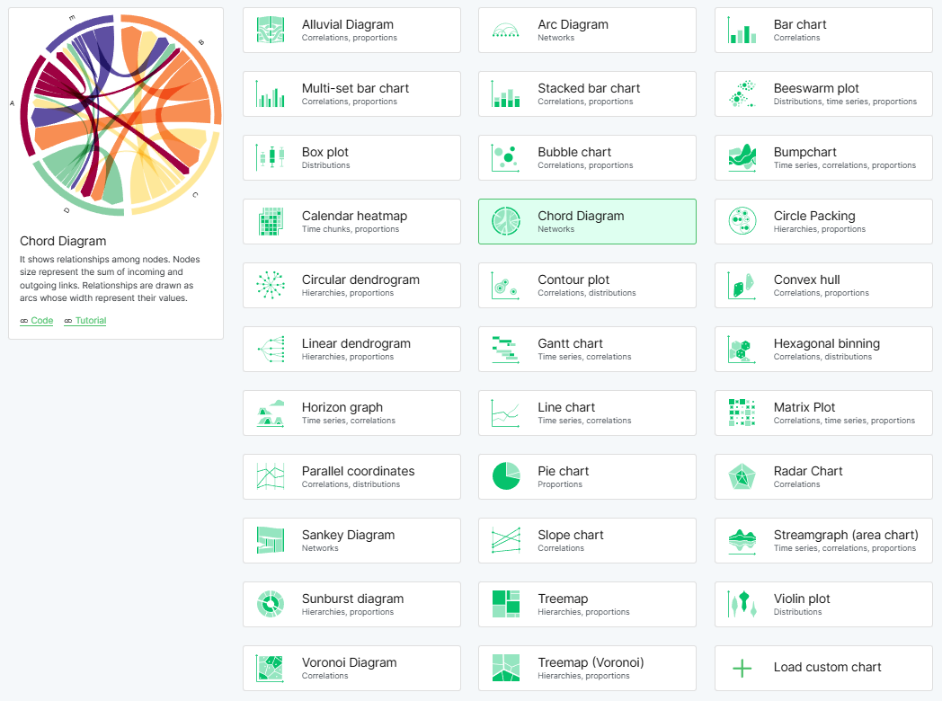
Task: Select the Arc Diagram chart icon
Action: 506,30
